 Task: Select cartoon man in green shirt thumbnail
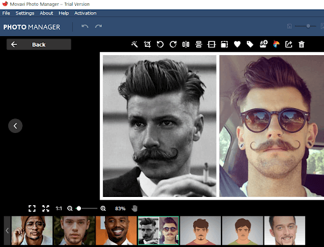(242, 231)
